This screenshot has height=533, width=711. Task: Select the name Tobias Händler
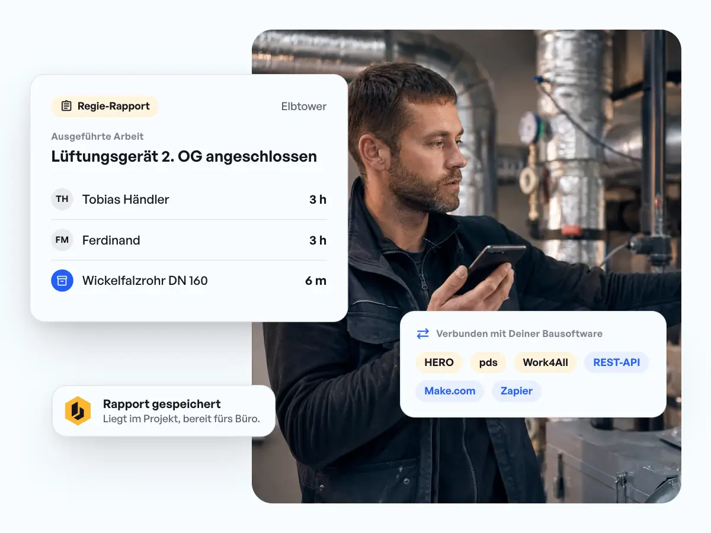[x=126, y=200]
